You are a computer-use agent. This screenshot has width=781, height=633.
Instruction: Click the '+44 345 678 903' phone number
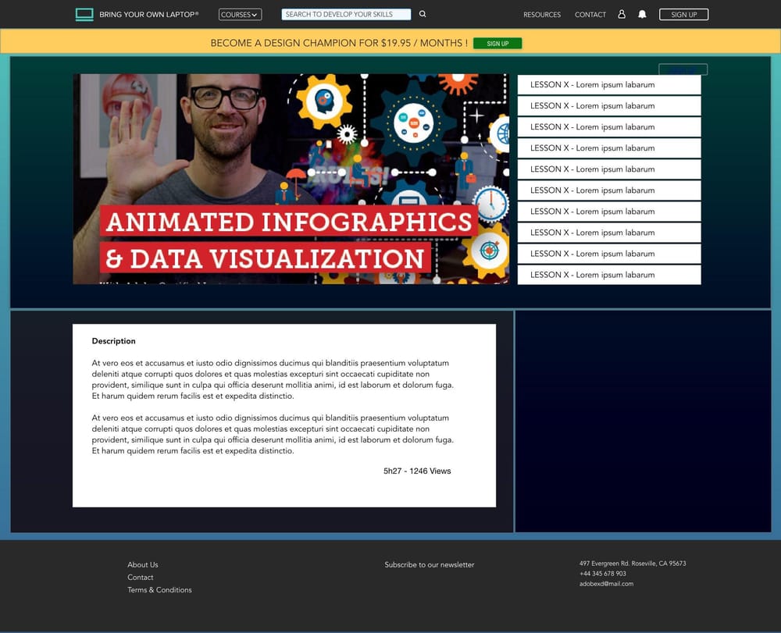[603, 573]
